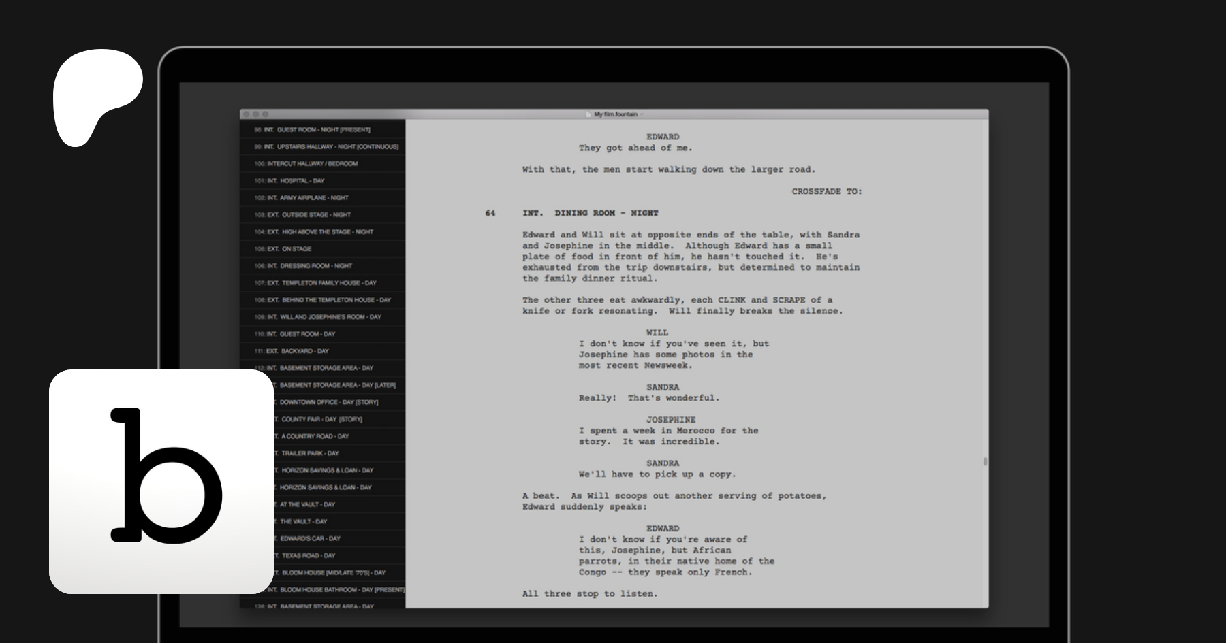Open scene 102 INT. ARMY AIRPLANE - NIGHT
The image size is (1226, 643).
coord(301,198)
